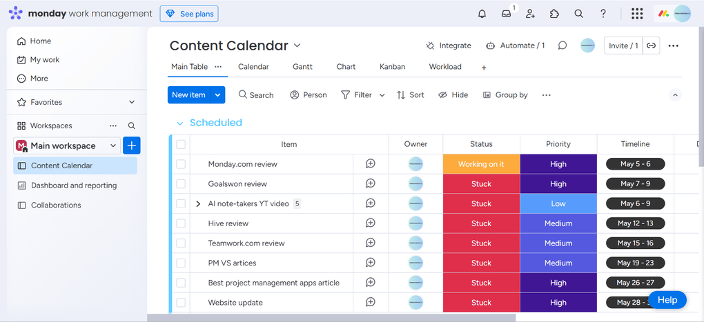Open the products switcher grid icon

click(x=637, y=14)
